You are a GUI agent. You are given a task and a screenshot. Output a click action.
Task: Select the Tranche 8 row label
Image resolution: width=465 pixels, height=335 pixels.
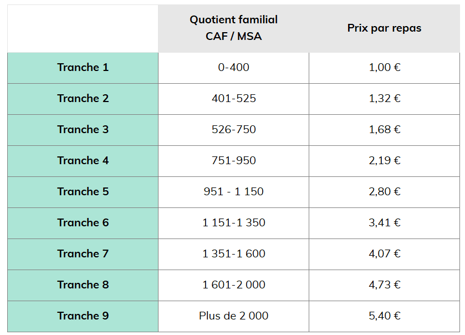coord(83,285)
